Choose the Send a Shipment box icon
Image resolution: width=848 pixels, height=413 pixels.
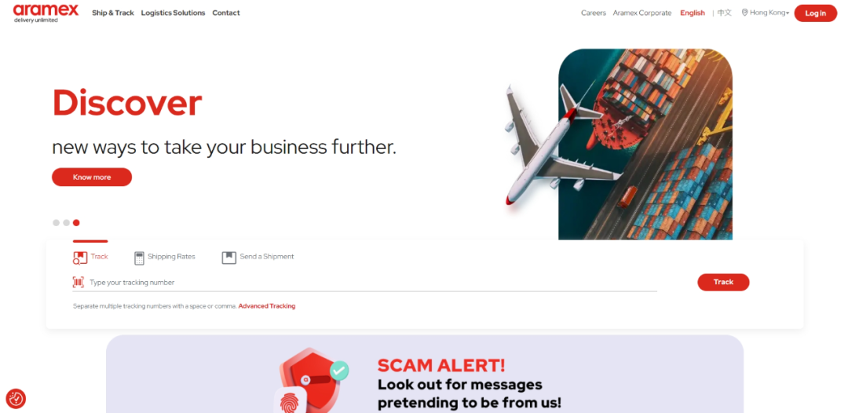229,258
